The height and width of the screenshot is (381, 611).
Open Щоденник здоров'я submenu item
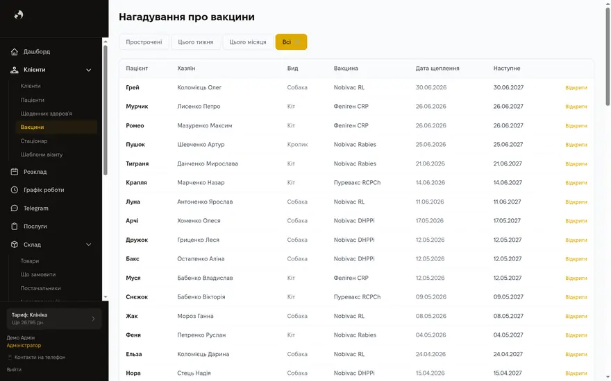(47, 114)
